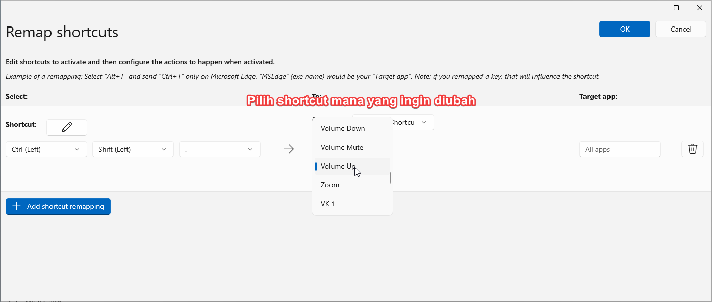The height and width of the screenshot is (302, 712).
Task: Select Volume Up from the action list
Action: pos(338,166)
